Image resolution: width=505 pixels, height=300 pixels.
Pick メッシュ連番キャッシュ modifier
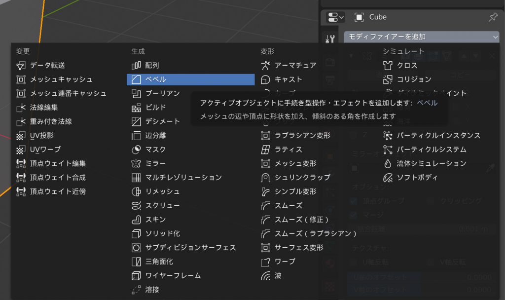69,94
